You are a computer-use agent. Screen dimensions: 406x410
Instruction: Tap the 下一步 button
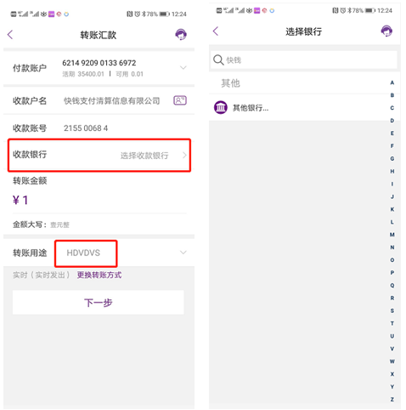[x=99, y=303]
